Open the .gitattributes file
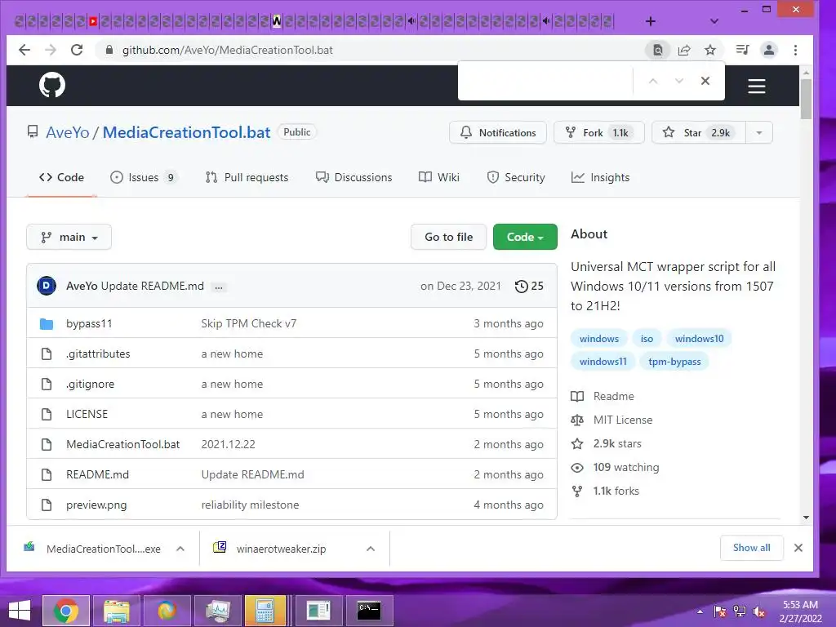The image size is (836, 627). coord(98,354)
